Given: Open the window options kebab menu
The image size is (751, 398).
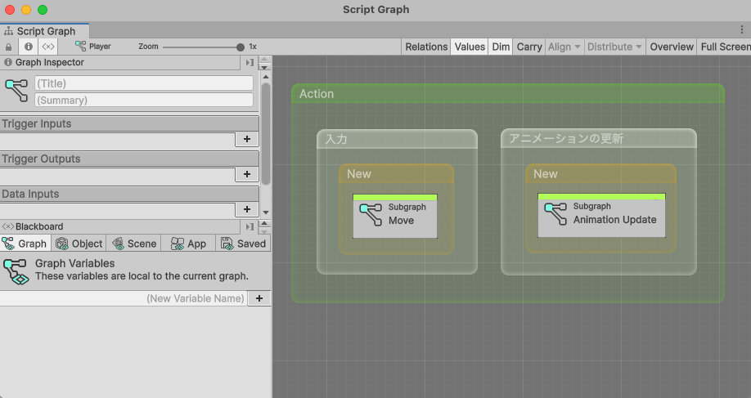Looking at the screenshot, I should point(742,29).
